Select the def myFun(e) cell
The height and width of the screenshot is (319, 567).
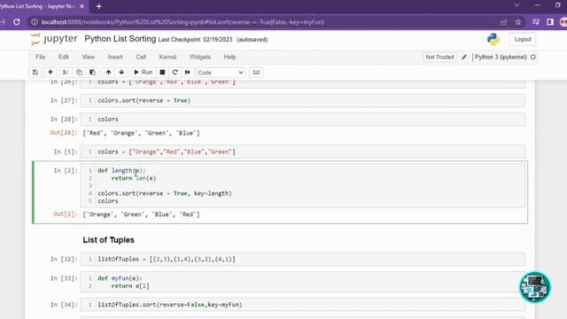tap(303, 282)
